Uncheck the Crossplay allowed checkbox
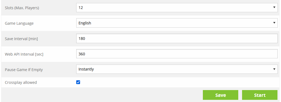The height and width of the screenshot is (102, 281). click(78, 82)
